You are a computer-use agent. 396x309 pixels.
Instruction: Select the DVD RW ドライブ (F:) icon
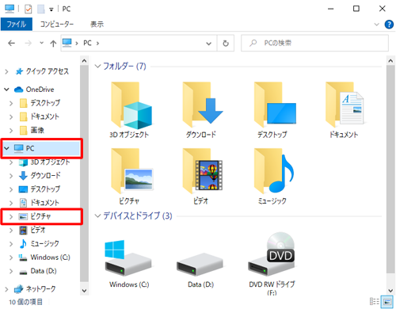[x=272, y=254]
